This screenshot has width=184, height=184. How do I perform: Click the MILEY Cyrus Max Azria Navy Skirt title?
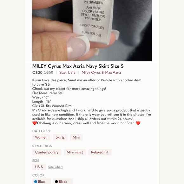[78, 66]
